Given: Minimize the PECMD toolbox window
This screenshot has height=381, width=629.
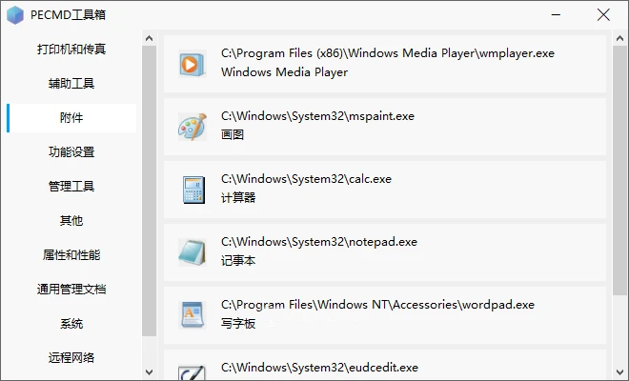Looking at the screenshot, I should pos(556,15).
